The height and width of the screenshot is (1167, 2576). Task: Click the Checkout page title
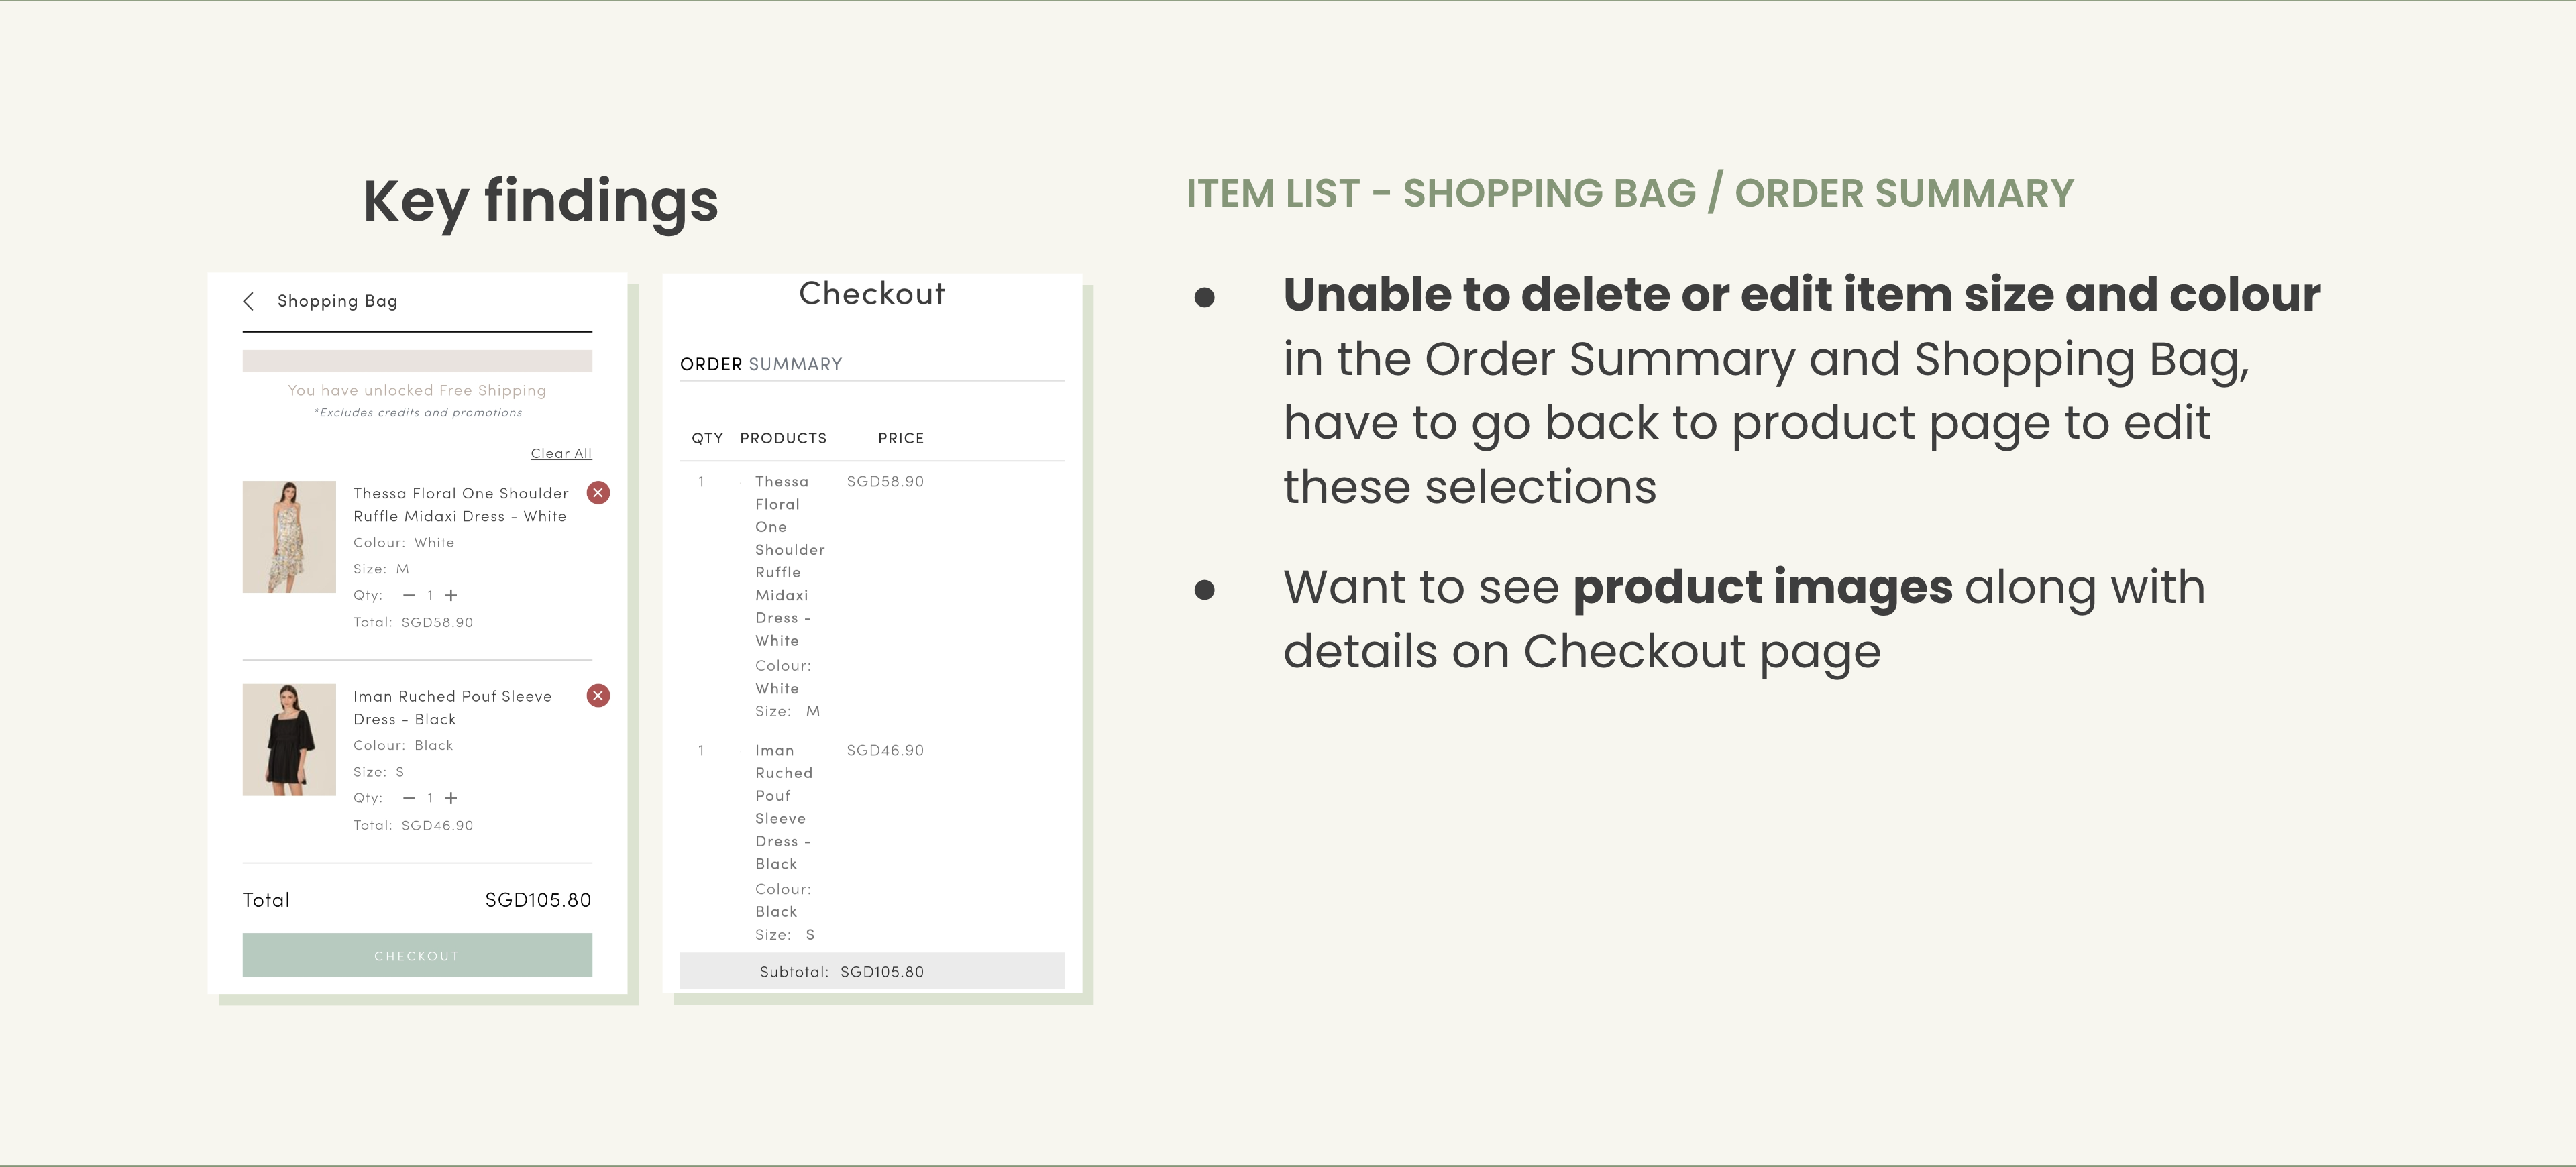(871, 294)
